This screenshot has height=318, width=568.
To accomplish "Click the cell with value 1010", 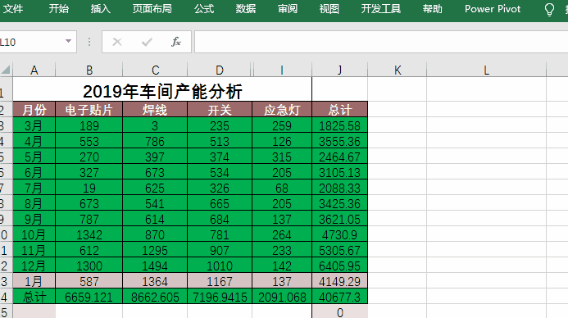I will [220, 266].
